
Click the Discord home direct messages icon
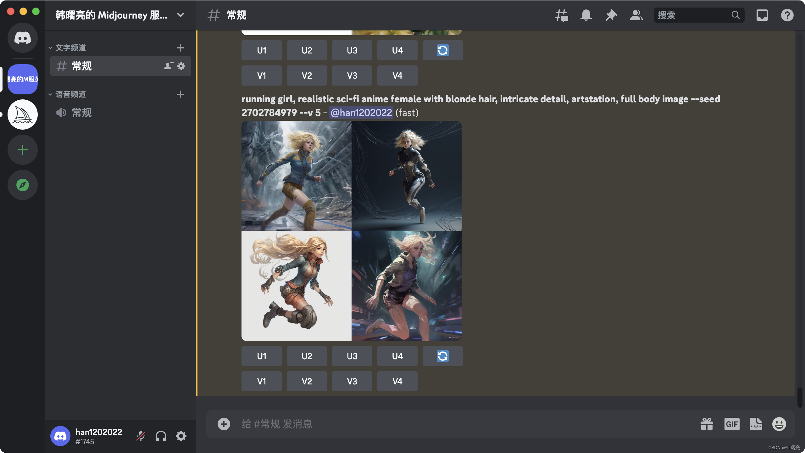click(x=23, y=38)
